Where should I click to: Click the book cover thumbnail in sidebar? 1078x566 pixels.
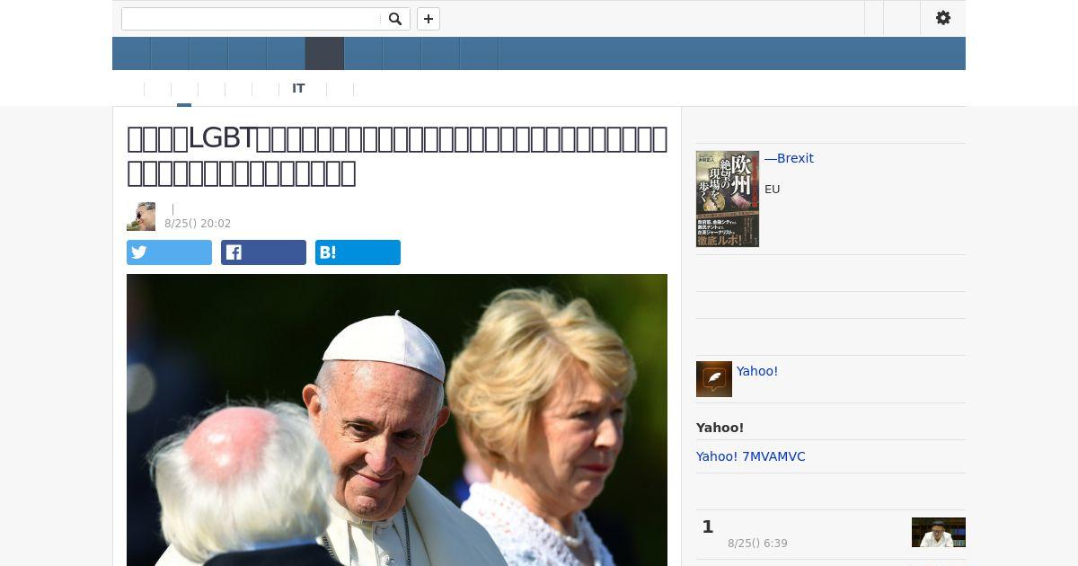click(x=728, y=199)
